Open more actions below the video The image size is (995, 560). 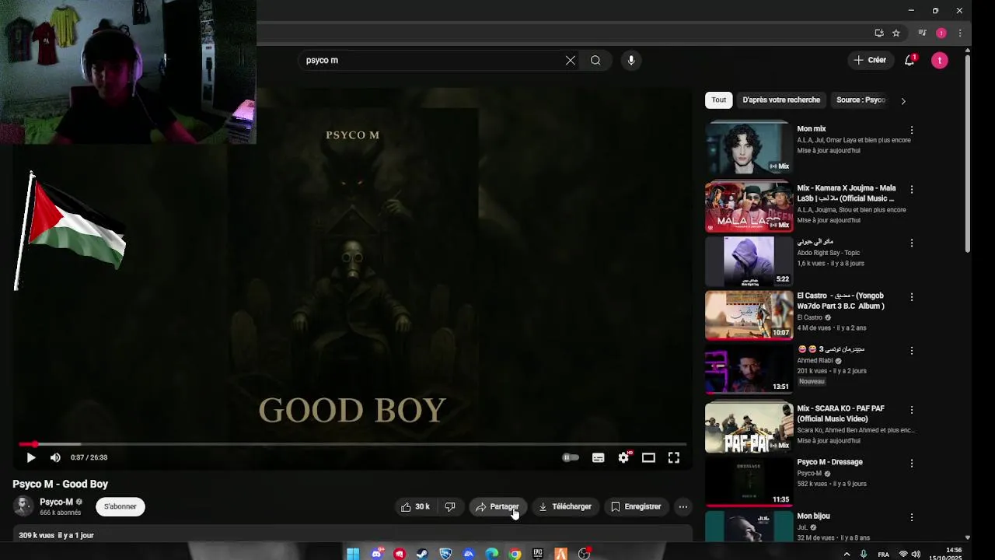pyautogui.click(x=683, y=506)
